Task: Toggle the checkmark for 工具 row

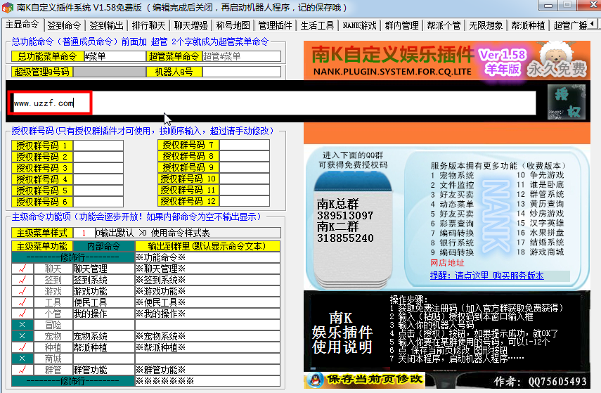Action: 22,302
